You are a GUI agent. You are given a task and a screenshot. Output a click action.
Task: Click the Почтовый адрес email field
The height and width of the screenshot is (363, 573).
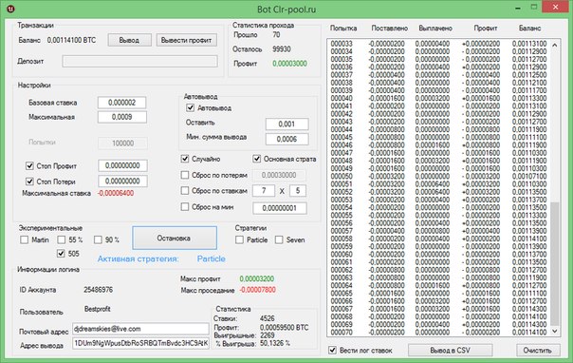(x=140, y=329)
